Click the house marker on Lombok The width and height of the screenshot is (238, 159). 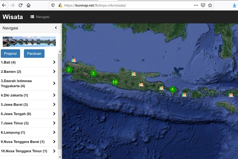point(184,95)
